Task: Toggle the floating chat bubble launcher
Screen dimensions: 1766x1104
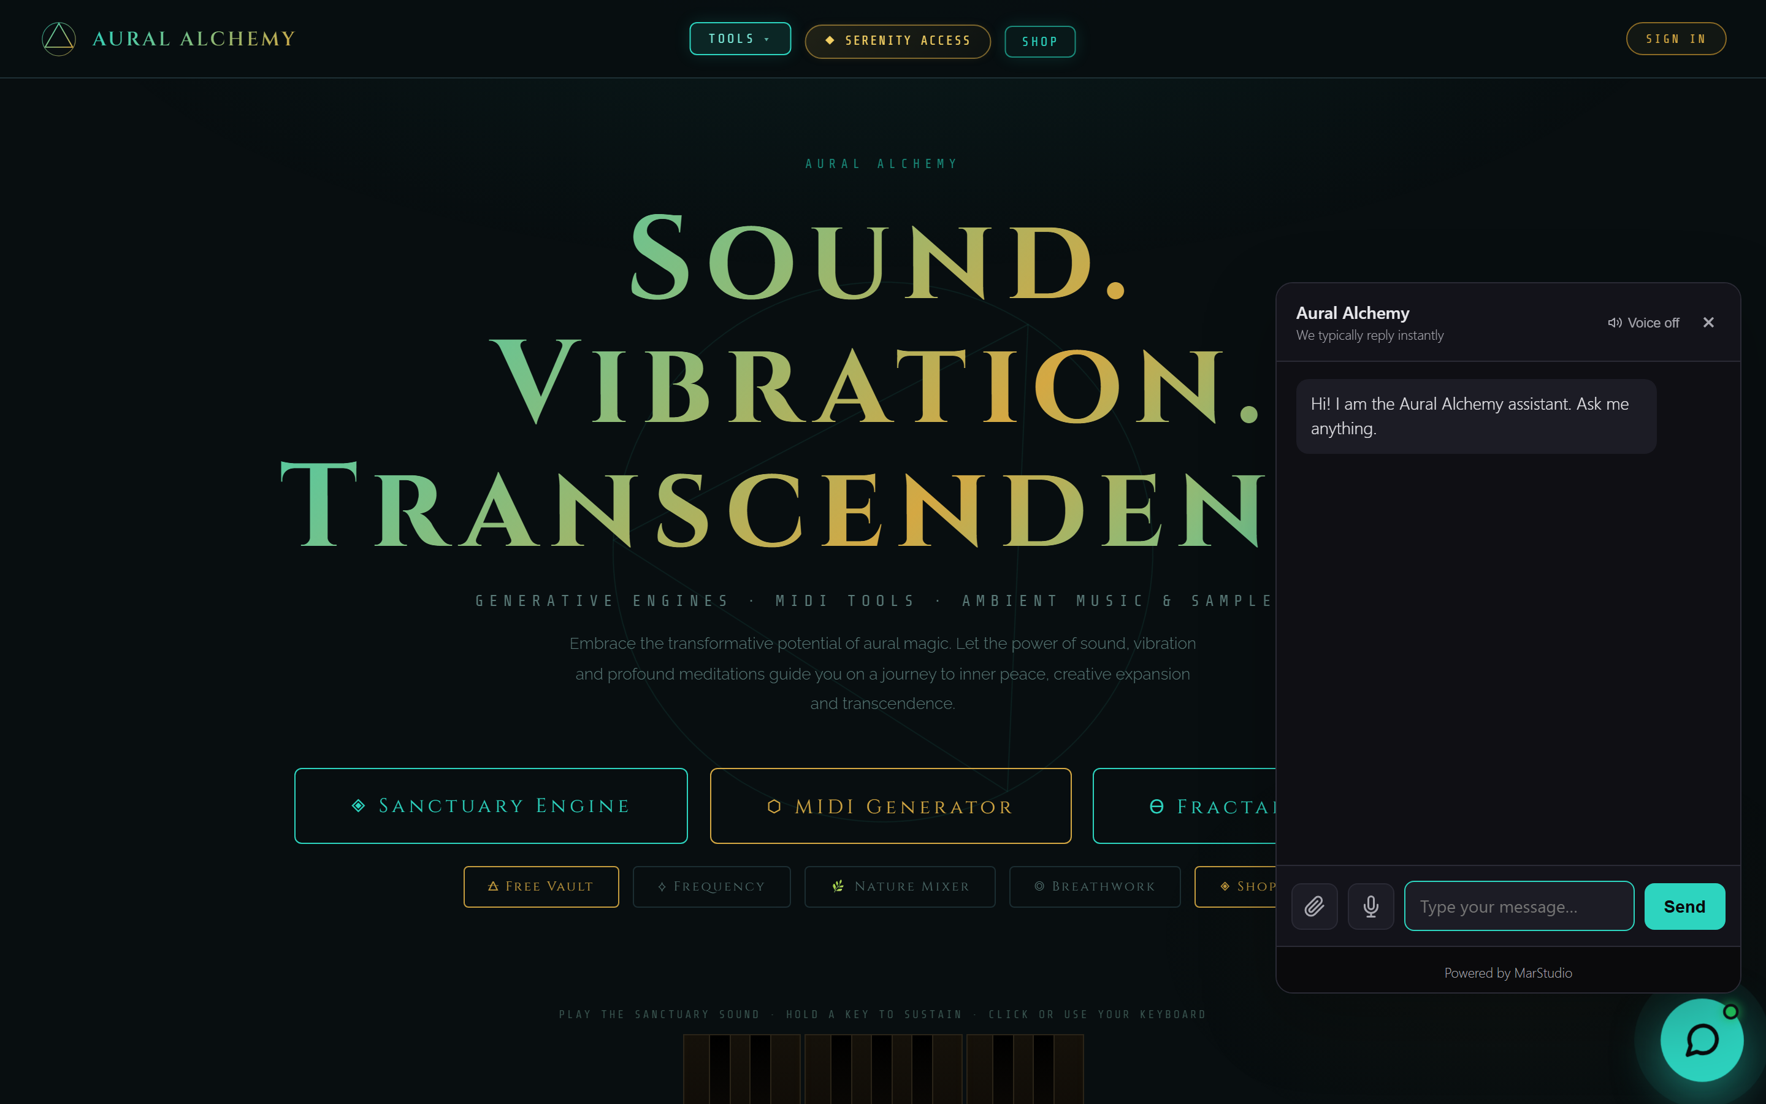Action: pos(1702,1040)
